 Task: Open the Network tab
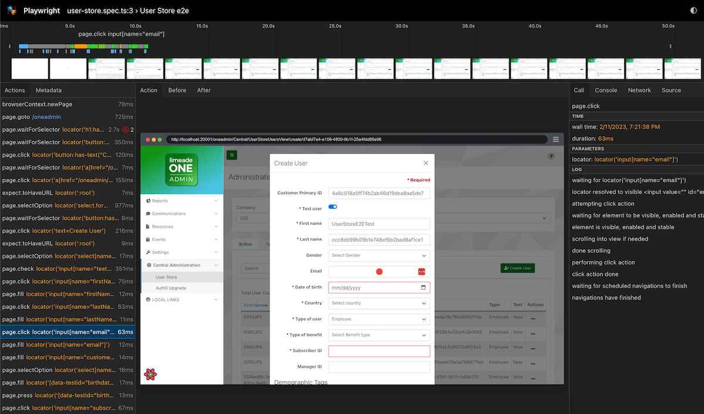[639, 90]
